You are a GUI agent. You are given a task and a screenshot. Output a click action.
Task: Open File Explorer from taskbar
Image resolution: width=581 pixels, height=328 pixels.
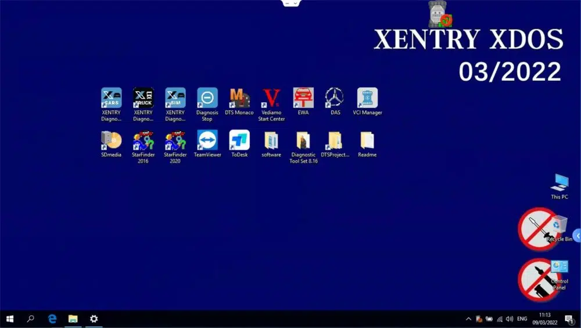coord(73,319)
